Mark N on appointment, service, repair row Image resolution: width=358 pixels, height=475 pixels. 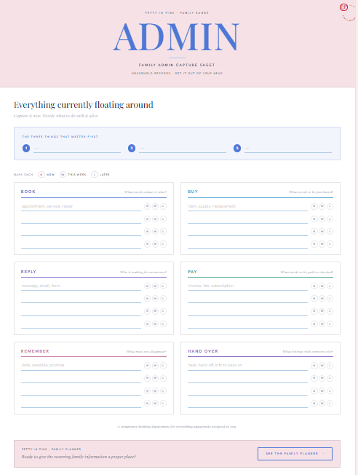click(x=147, y=206)
